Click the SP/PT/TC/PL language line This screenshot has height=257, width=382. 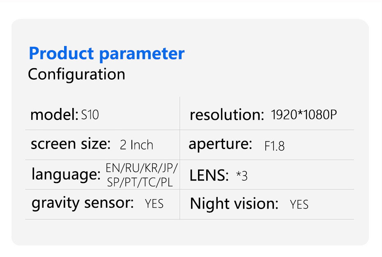(140, 182)
